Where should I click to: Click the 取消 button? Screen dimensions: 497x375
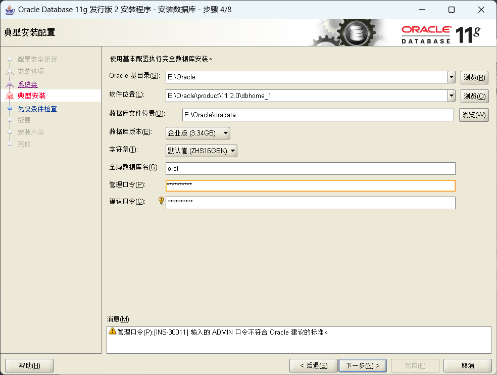click(467, 365)
